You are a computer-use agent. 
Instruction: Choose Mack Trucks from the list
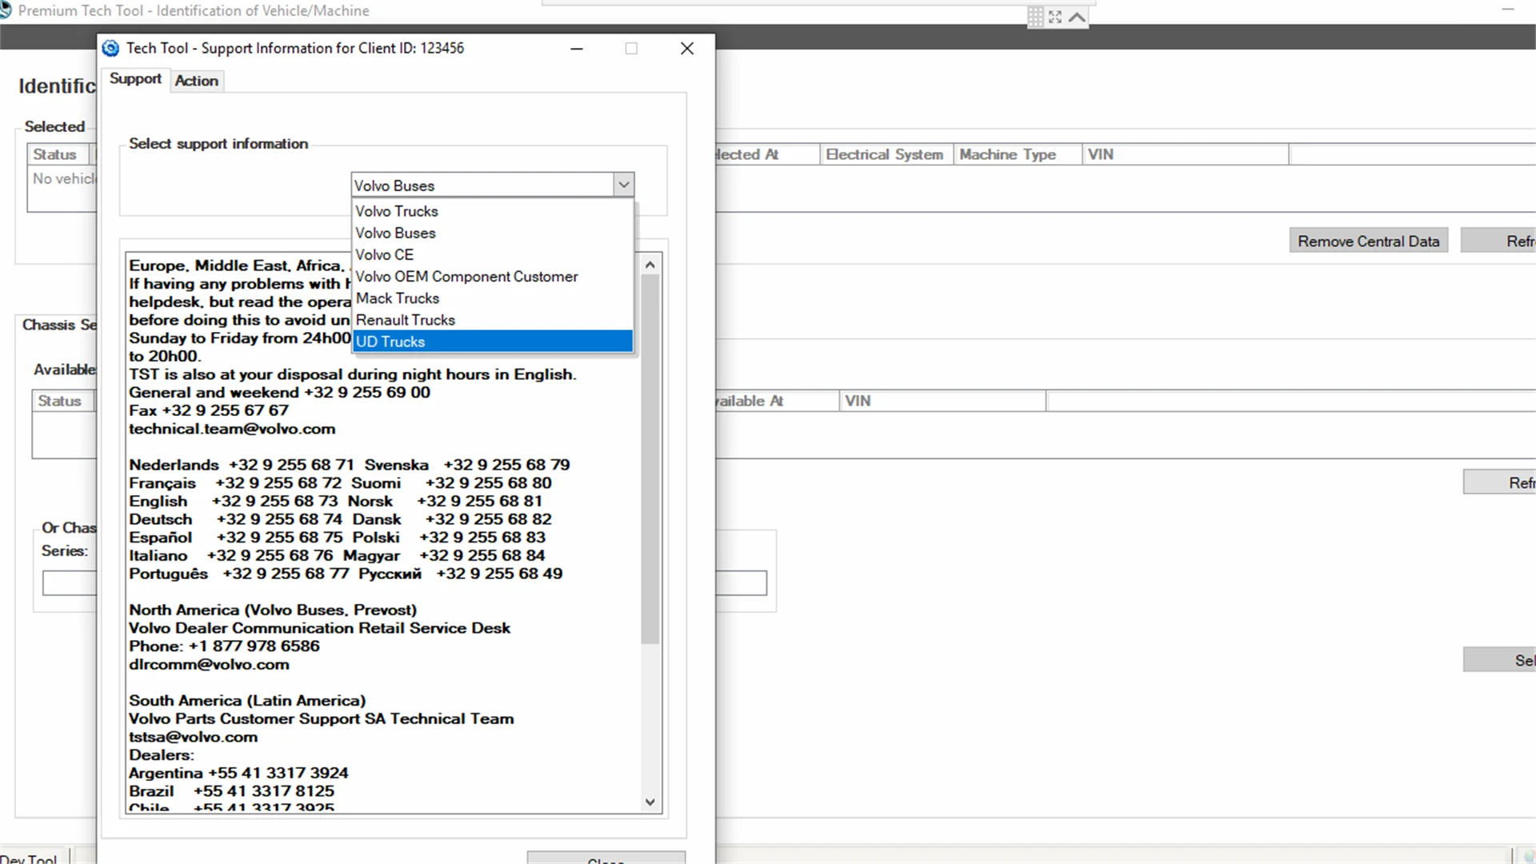(492, 298)
